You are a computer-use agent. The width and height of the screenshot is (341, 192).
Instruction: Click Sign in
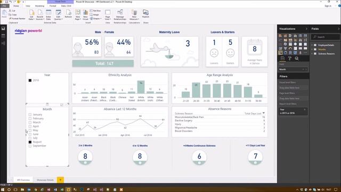[328, 6]
